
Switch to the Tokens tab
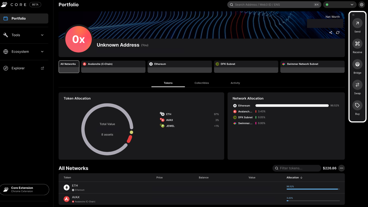[x=168, y=83]
